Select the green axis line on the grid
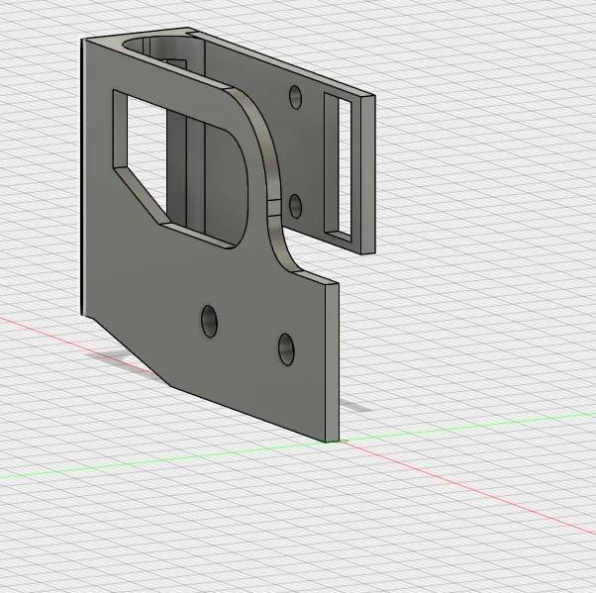The width and height of the screenshot is (596, 593). [467, 427]
